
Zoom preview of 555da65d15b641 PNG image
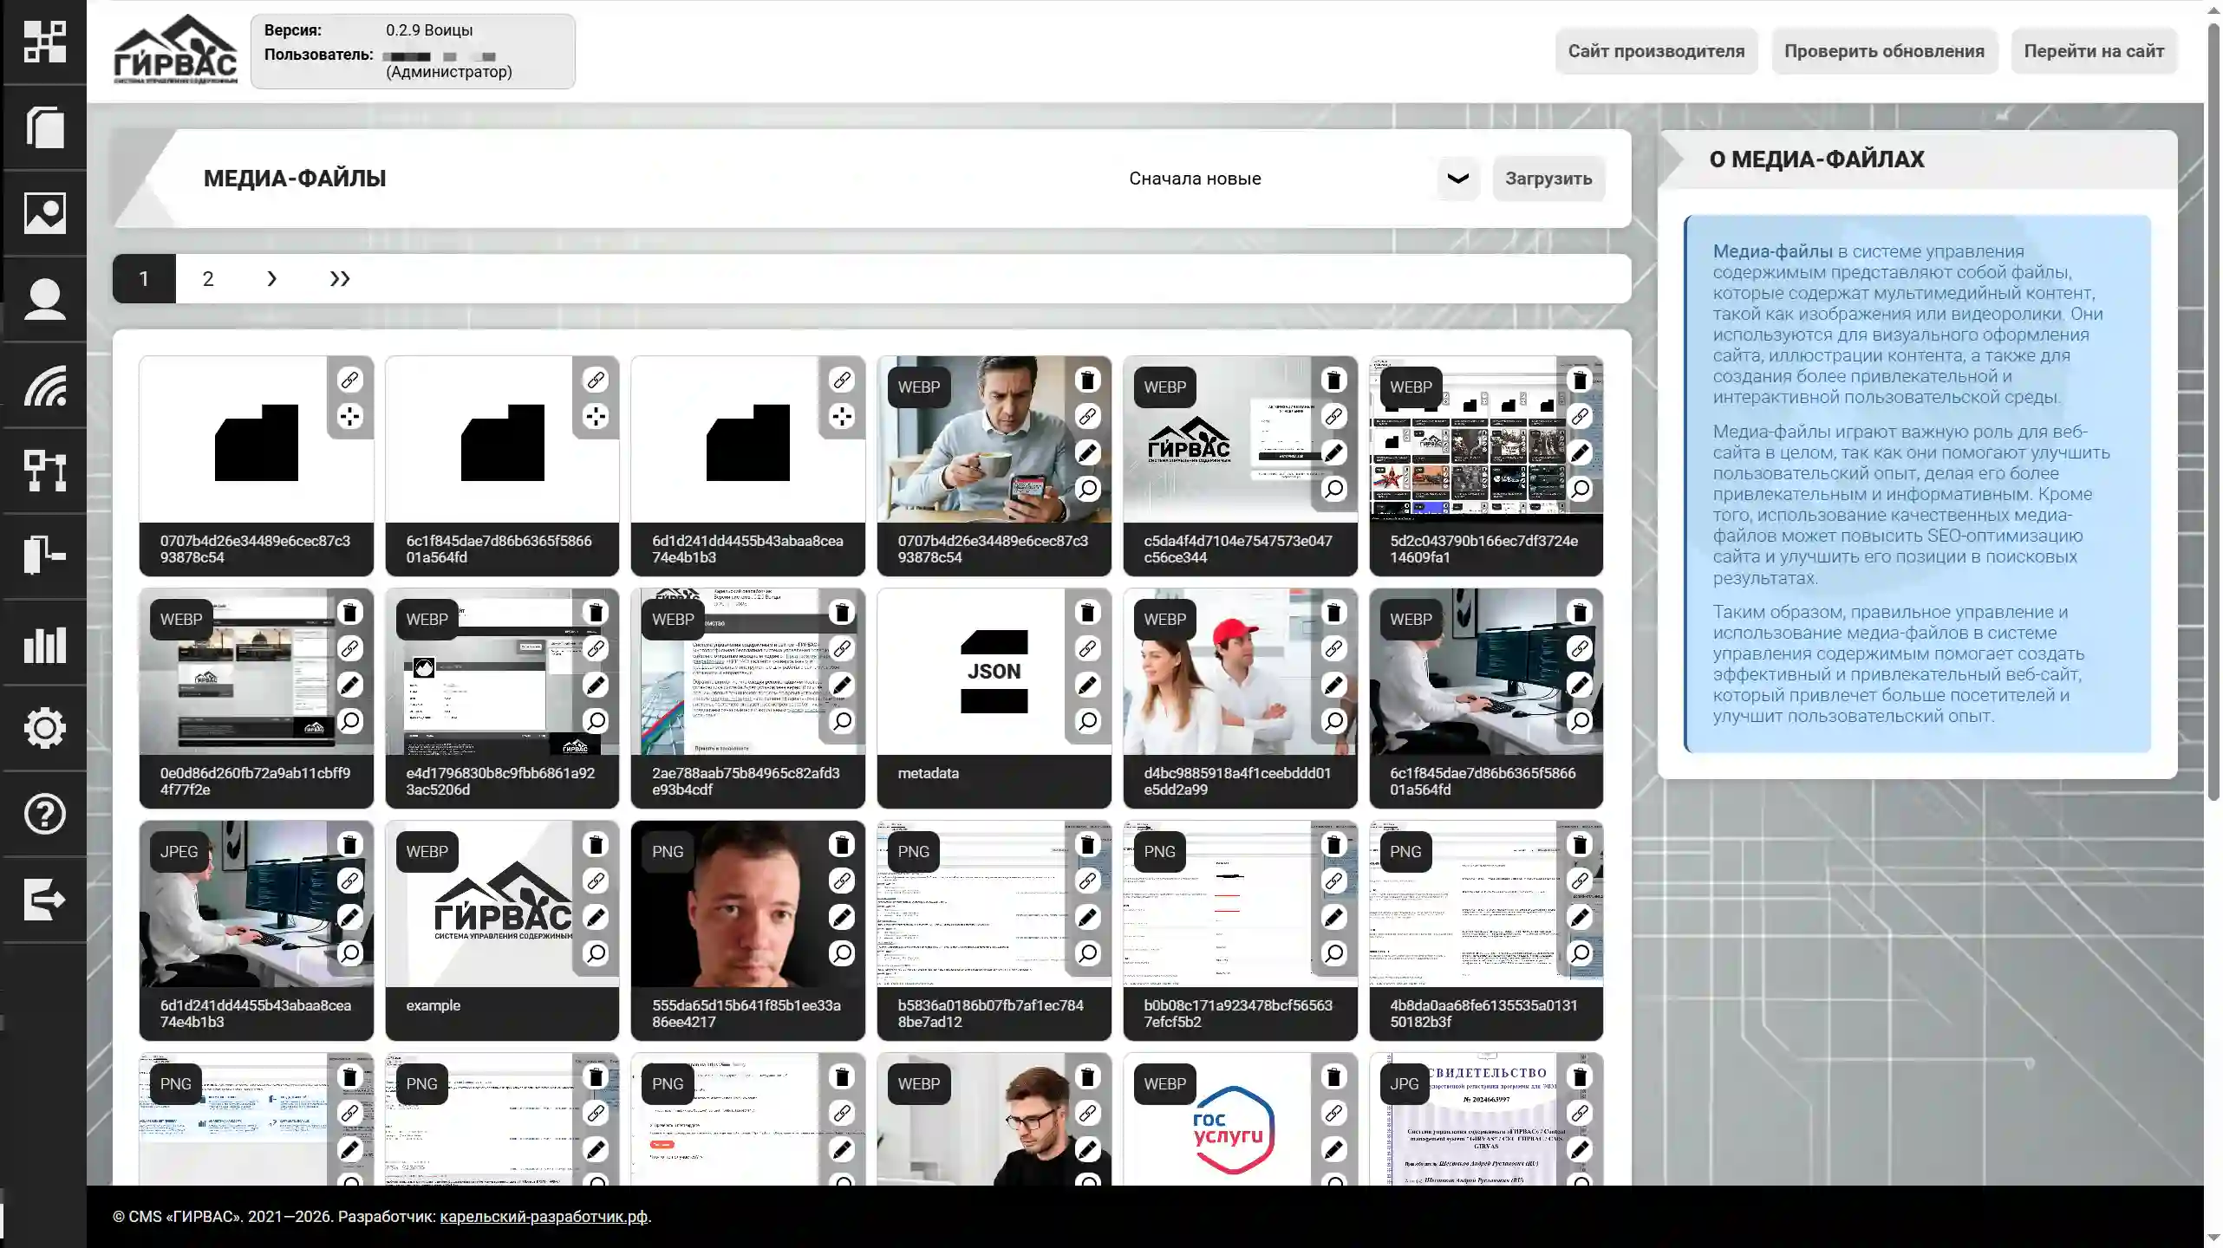pos(841,953)
